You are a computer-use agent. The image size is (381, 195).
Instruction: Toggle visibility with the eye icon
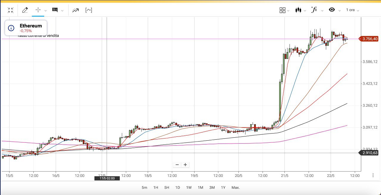tap(332, 10)
